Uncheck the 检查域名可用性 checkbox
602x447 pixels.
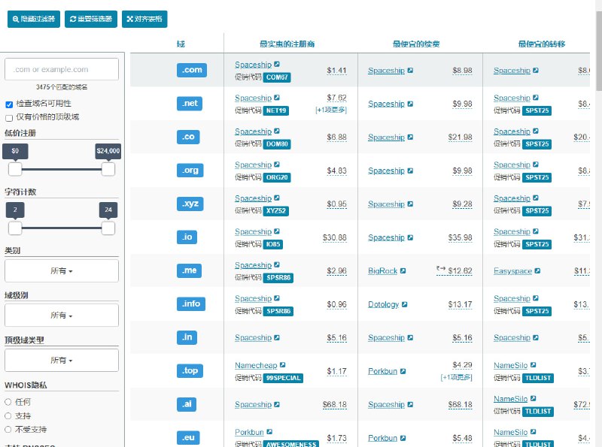(x=8, y=104)
